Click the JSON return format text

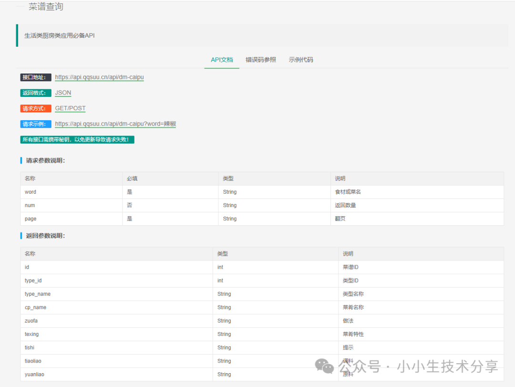pyautogui.click(x=63, y=93)
